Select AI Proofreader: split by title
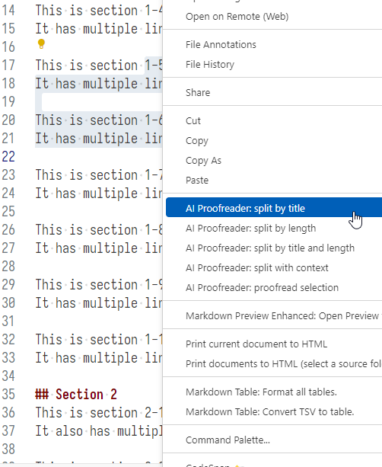This screenshot has height=467, width=382. [x=274, y=207]
